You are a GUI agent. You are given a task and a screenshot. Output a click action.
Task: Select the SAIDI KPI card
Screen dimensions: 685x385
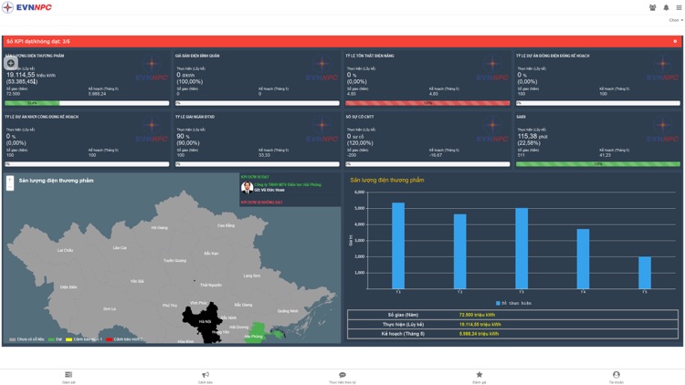[x=597, y=139]
